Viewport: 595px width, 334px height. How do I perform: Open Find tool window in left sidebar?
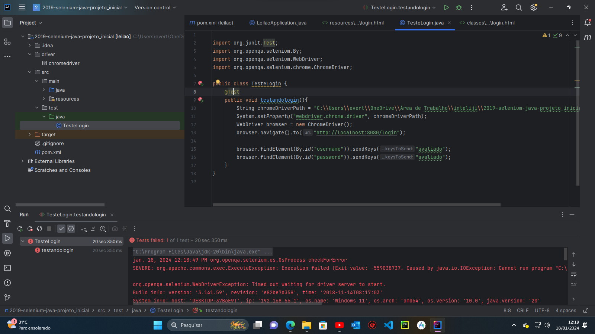click(x=7, y=209)
